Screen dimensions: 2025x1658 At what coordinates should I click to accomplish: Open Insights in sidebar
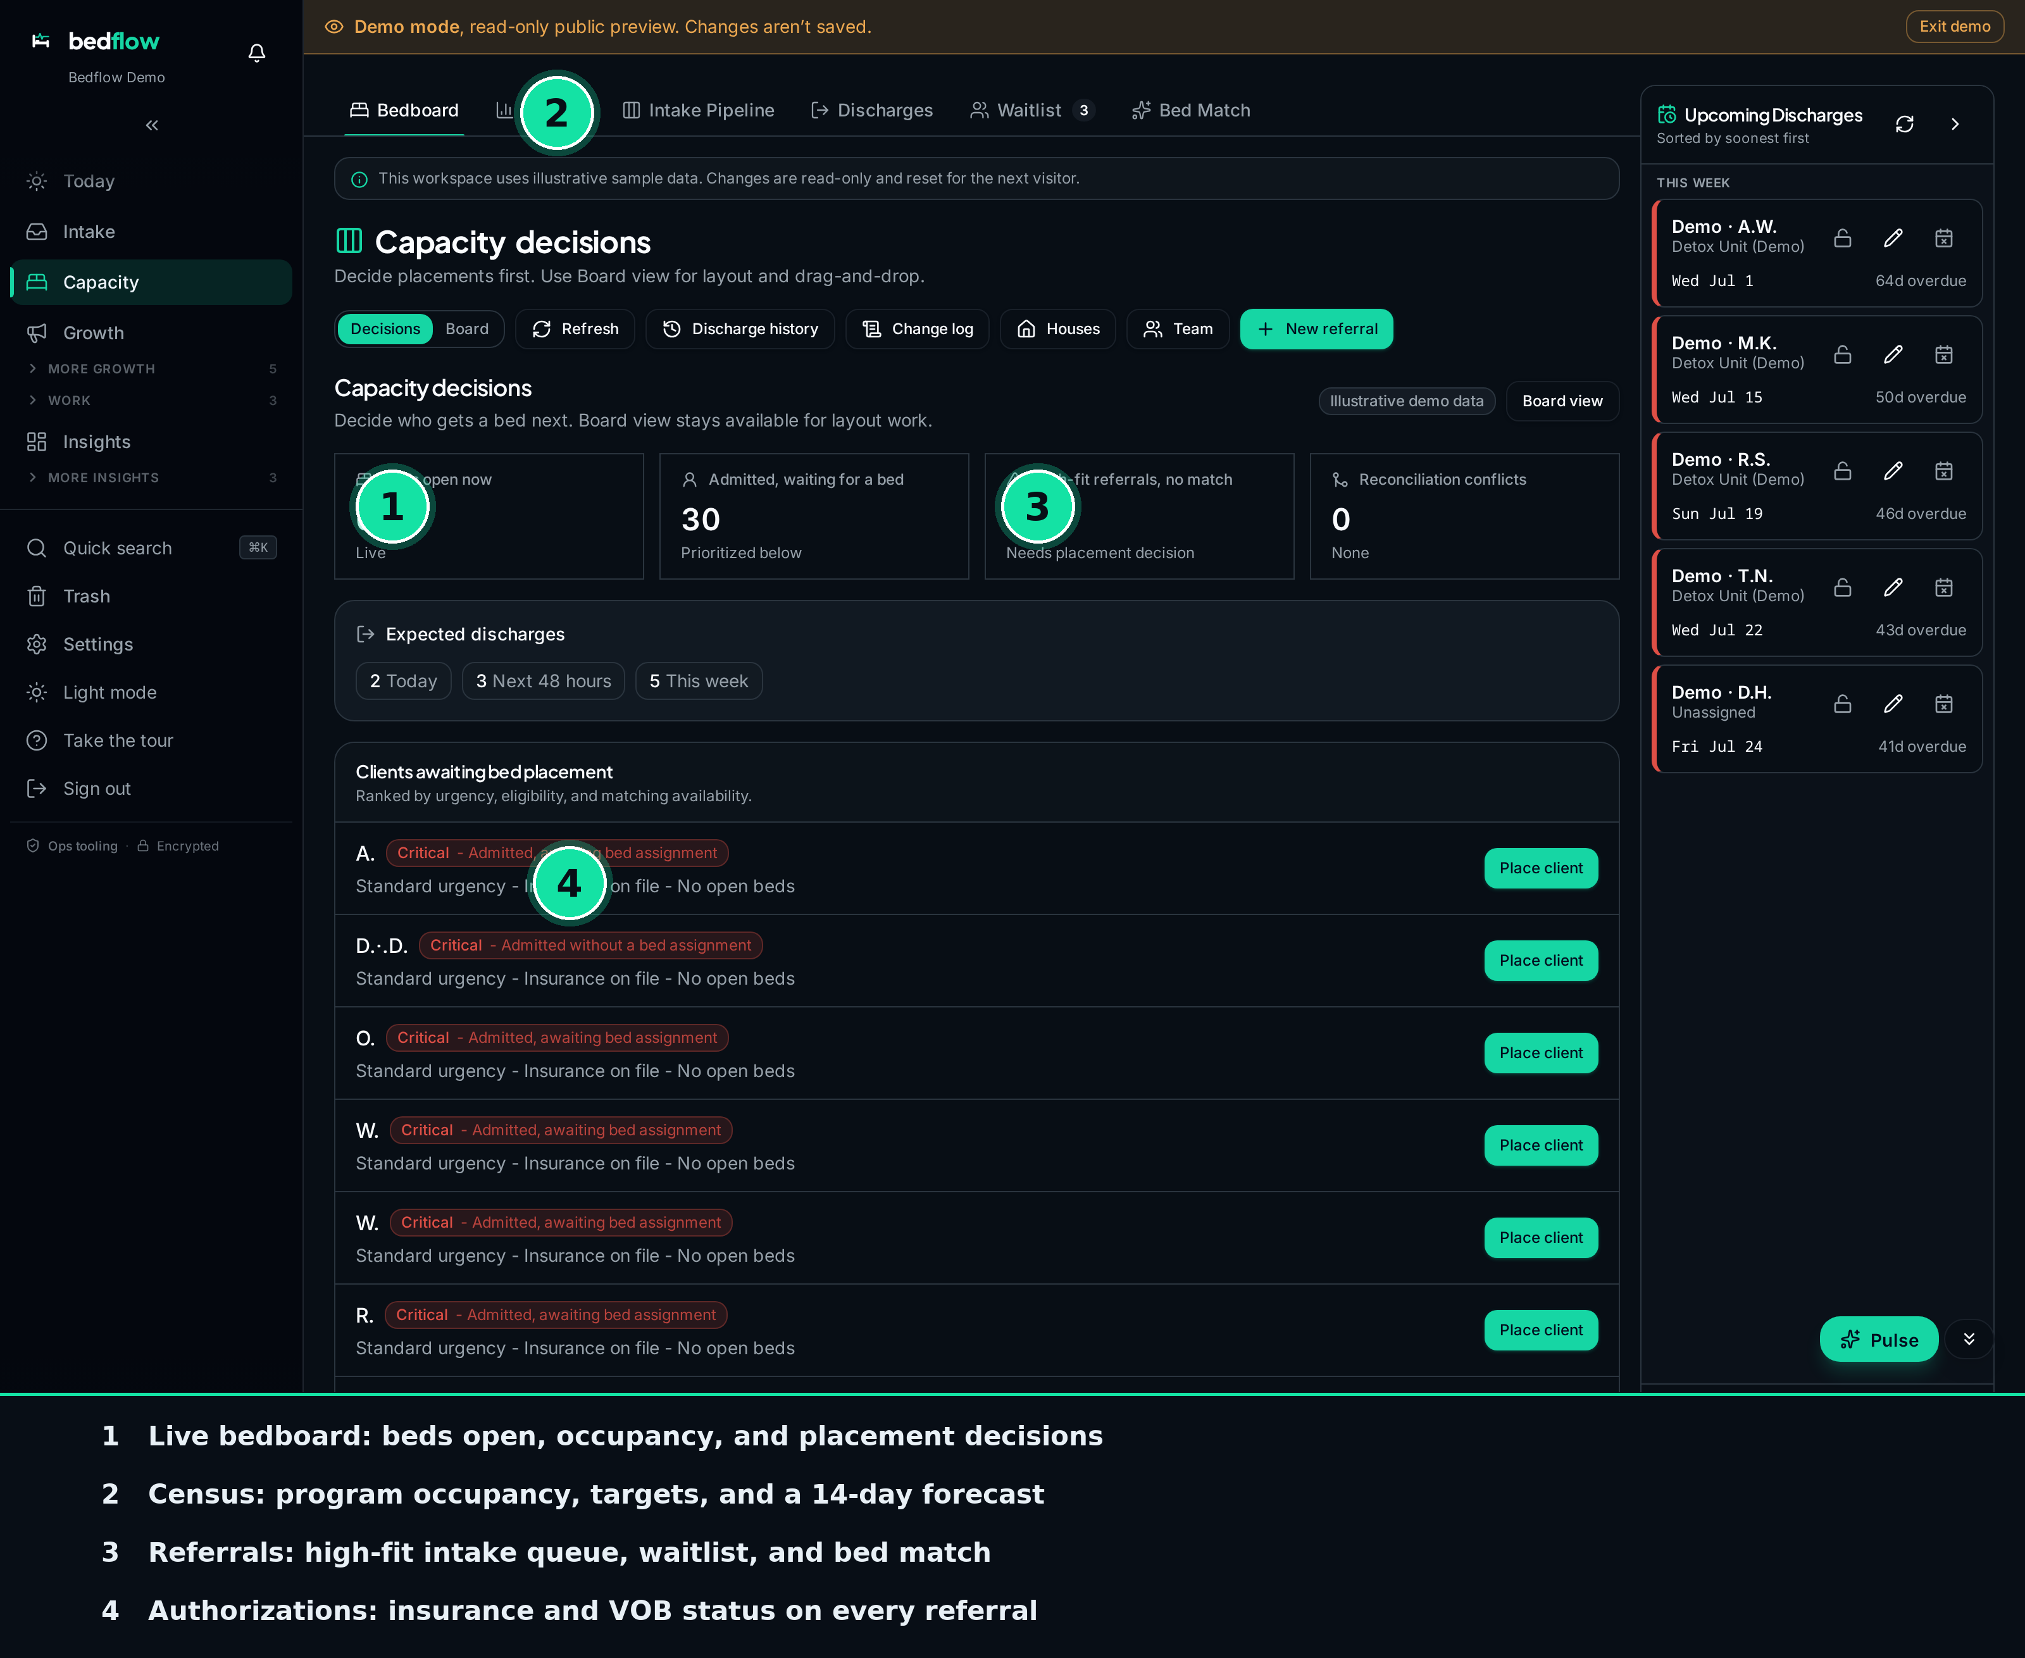(151, 442)
